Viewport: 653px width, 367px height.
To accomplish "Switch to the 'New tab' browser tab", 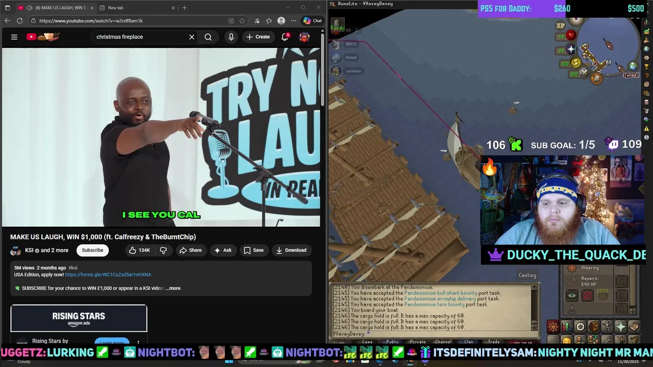I will (x=137, y=8).
